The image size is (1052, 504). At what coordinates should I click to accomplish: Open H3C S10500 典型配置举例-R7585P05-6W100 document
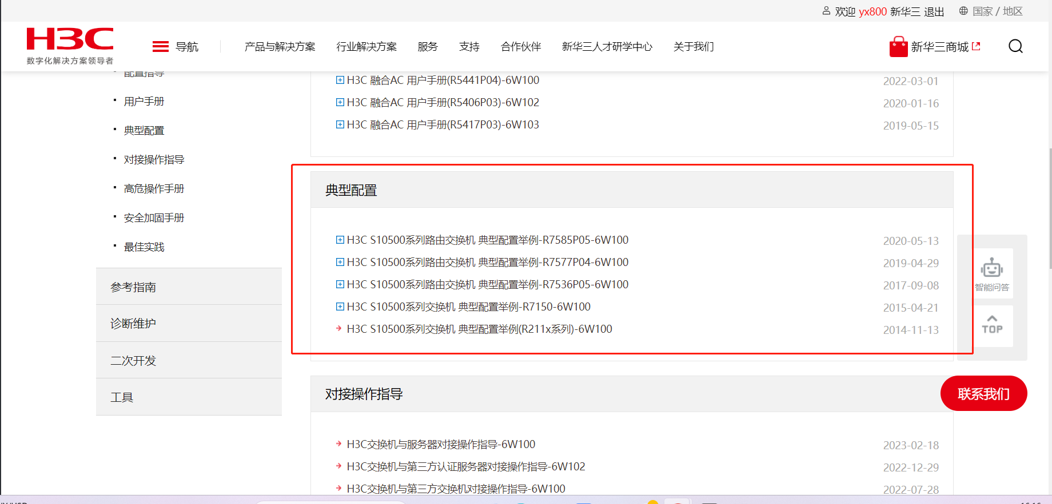coord(487,240)
